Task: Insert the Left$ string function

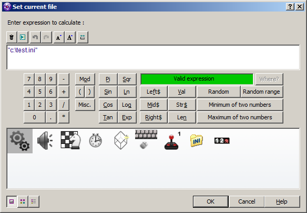Action: 153,92
